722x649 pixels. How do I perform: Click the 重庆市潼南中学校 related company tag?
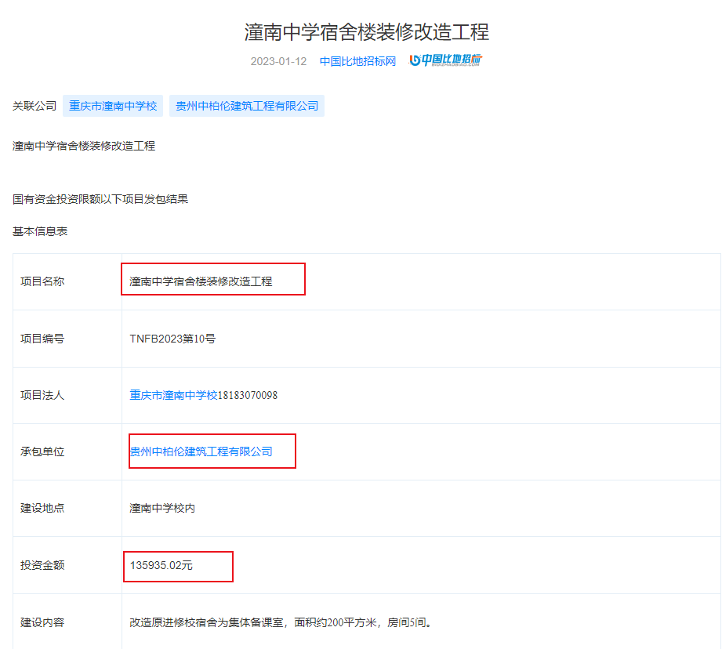coord(113,106)
